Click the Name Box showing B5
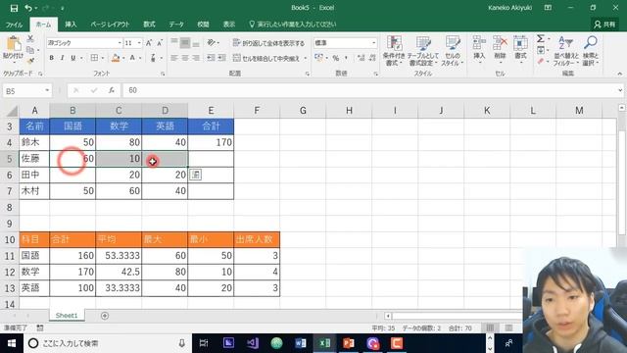This screenshot has height=353, width=627. pyautogui.click(x=23, y=91)
